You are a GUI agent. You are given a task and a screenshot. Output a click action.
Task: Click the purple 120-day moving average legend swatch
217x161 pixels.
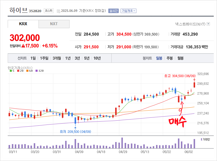tap(36, 71)
